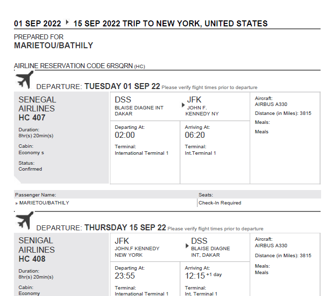Screen dimensions: 335x296
Task: Click the 23:55 departing time
Action: [x=125, y=276]
